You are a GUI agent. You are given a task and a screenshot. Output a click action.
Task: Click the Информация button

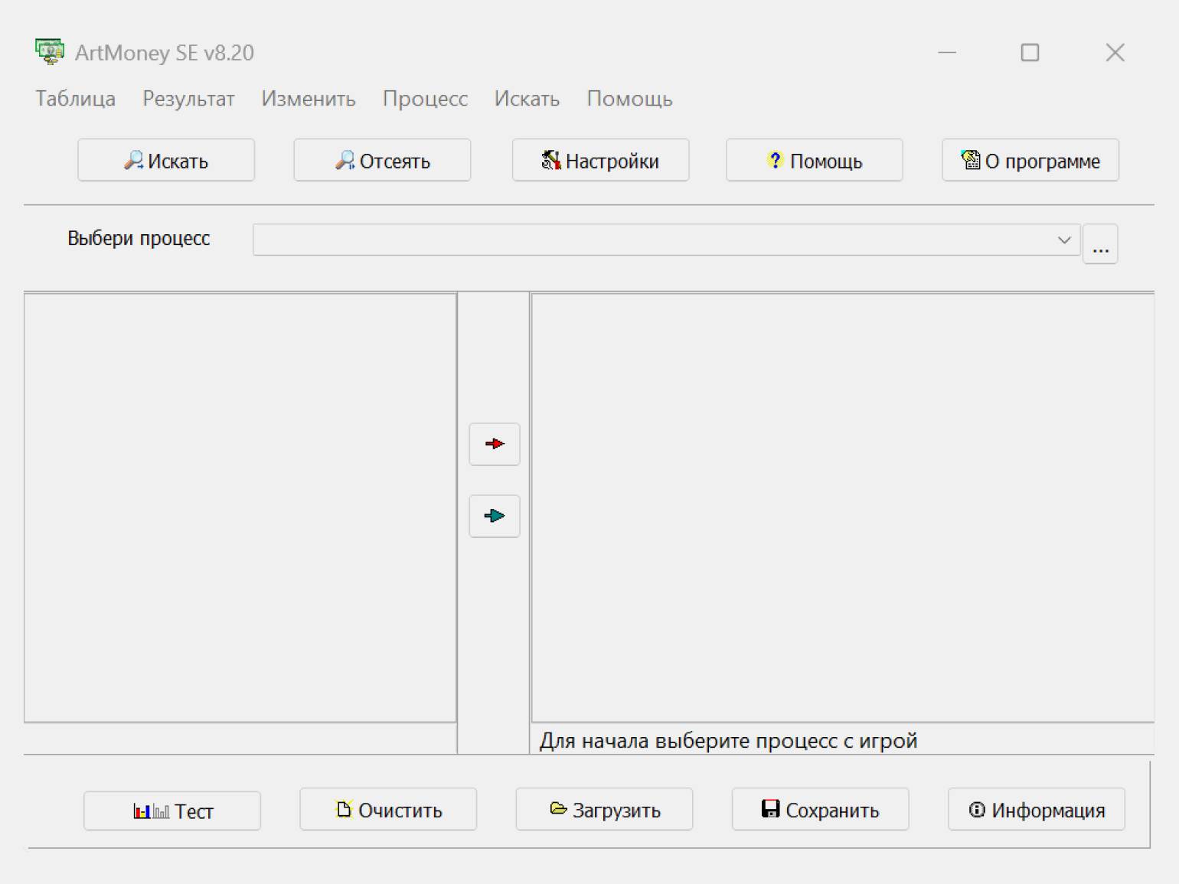(1036, 809)
